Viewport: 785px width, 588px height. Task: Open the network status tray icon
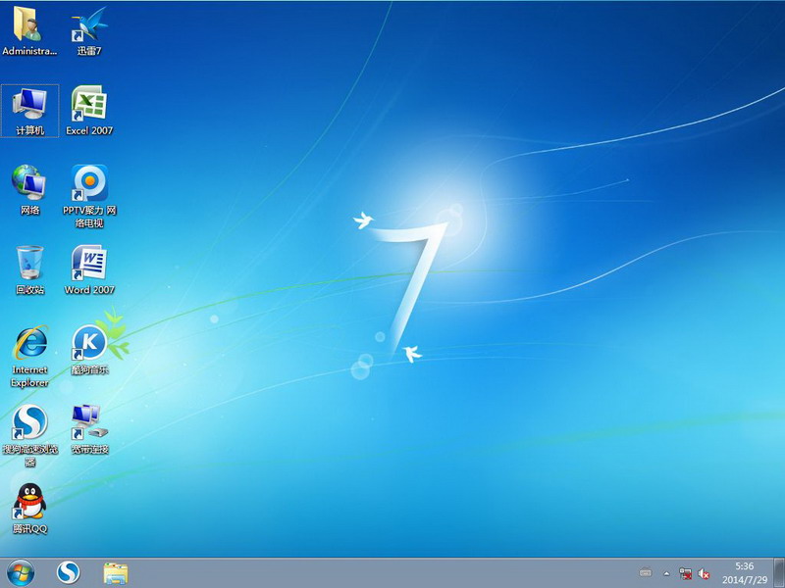point(685,573)
